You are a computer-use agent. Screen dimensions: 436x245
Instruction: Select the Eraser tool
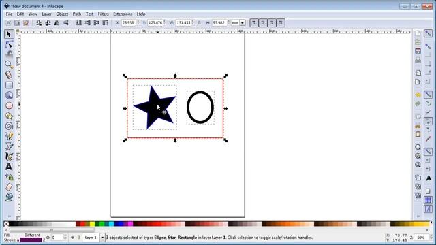9,187
